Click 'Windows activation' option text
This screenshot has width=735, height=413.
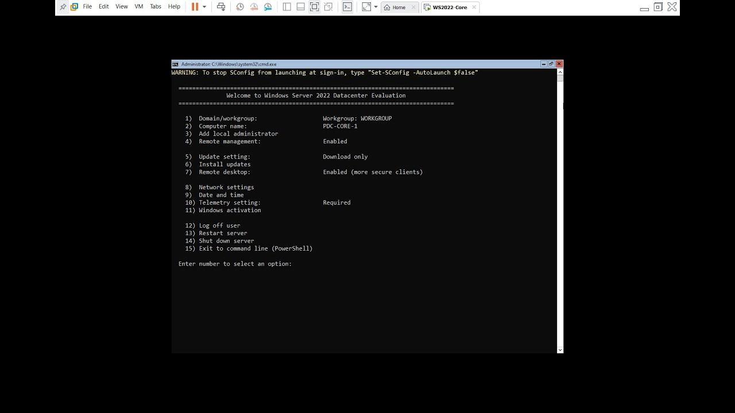pyautogui.click(x=230, y=211)
